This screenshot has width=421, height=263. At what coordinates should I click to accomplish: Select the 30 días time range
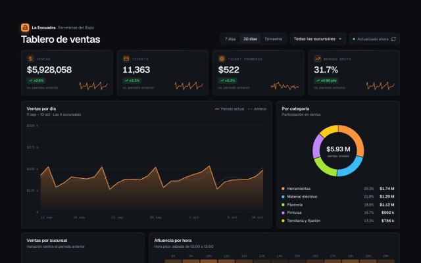tap(250, 39)
